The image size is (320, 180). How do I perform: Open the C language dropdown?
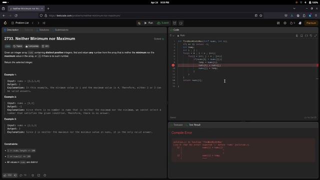click(x=172, y=35)
